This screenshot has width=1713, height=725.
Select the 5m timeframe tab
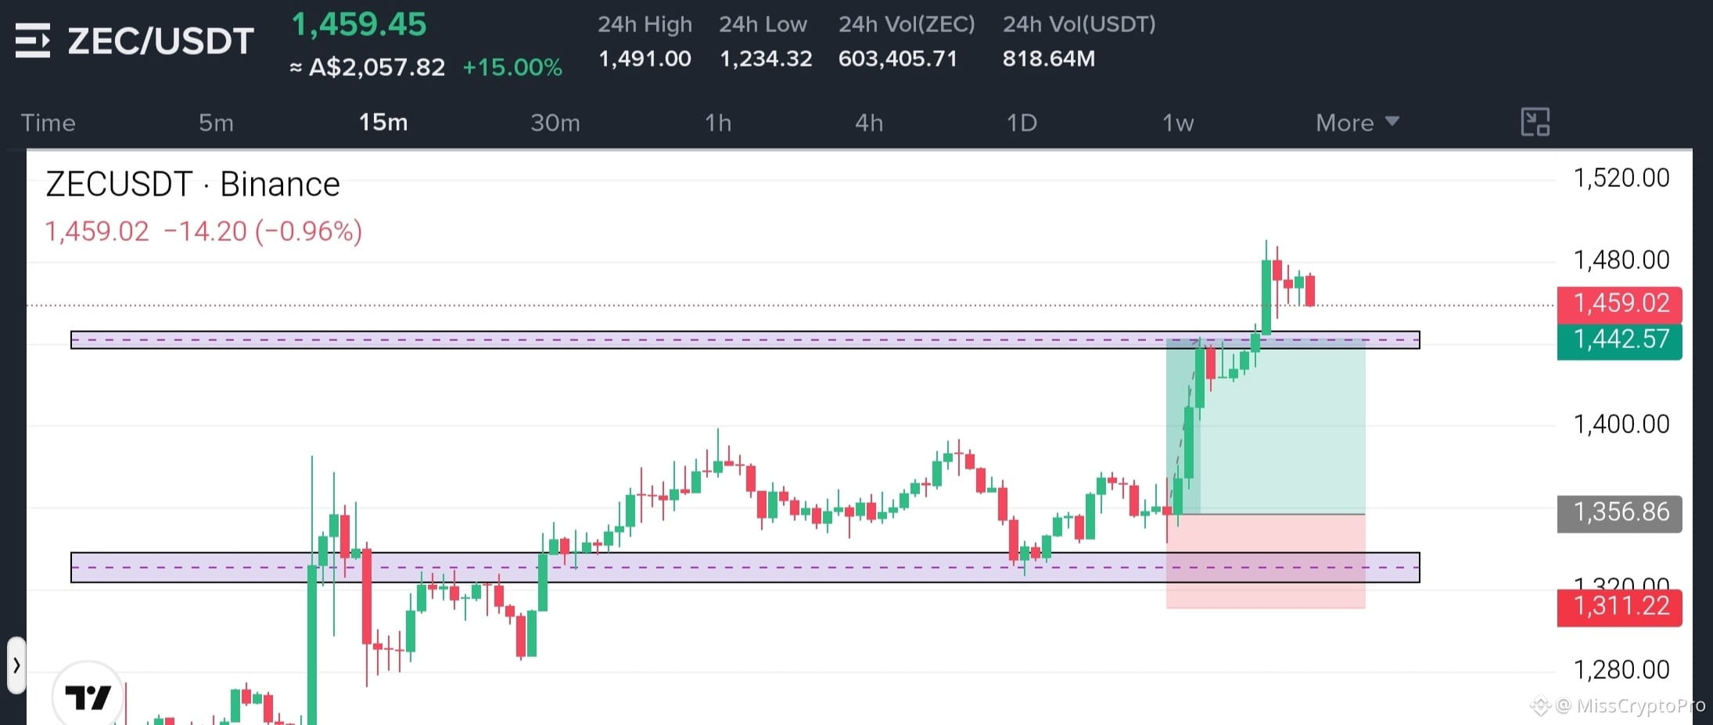point(216,123)
